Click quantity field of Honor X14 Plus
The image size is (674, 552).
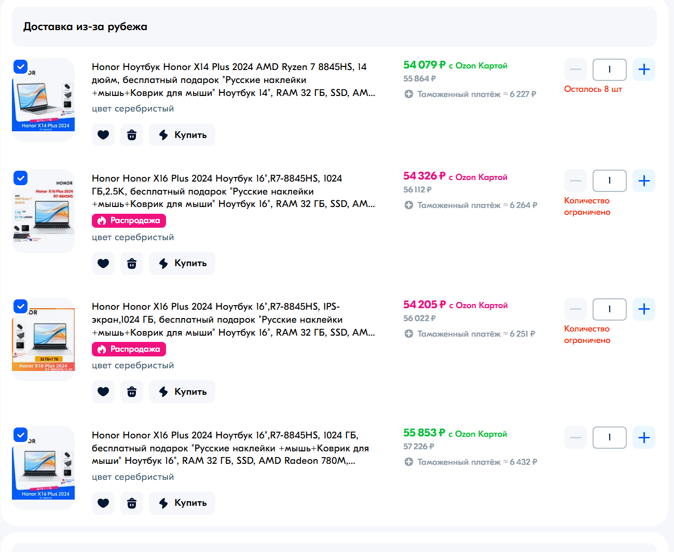(610, 70)
